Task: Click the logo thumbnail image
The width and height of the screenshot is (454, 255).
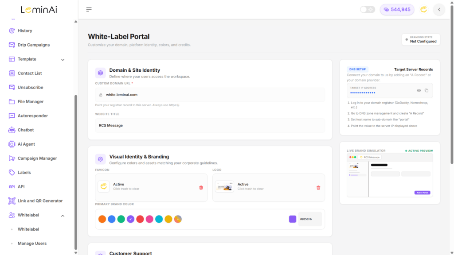Action: point(224,187)
